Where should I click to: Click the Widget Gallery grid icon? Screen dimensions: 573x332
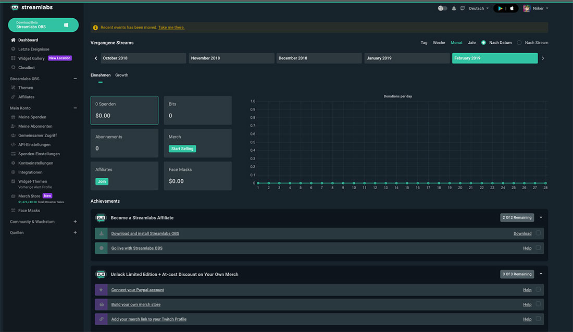(x=13, y=58)
